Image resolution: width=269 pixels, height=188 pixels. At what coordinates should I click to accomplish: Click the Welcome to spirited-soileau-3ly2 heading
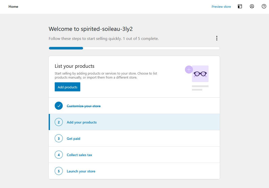click(91, 29)
